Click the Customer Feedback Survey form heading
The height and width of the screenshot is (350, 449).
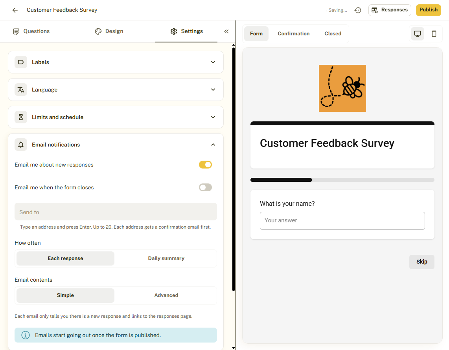(327, 143)
